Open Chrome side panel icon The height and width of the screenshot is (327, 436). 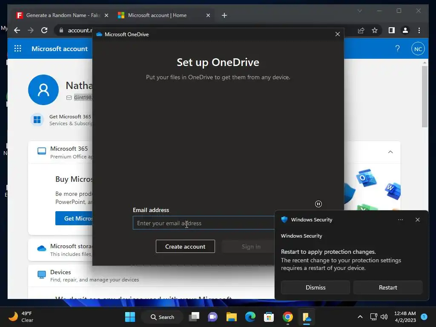coord(392,30)
